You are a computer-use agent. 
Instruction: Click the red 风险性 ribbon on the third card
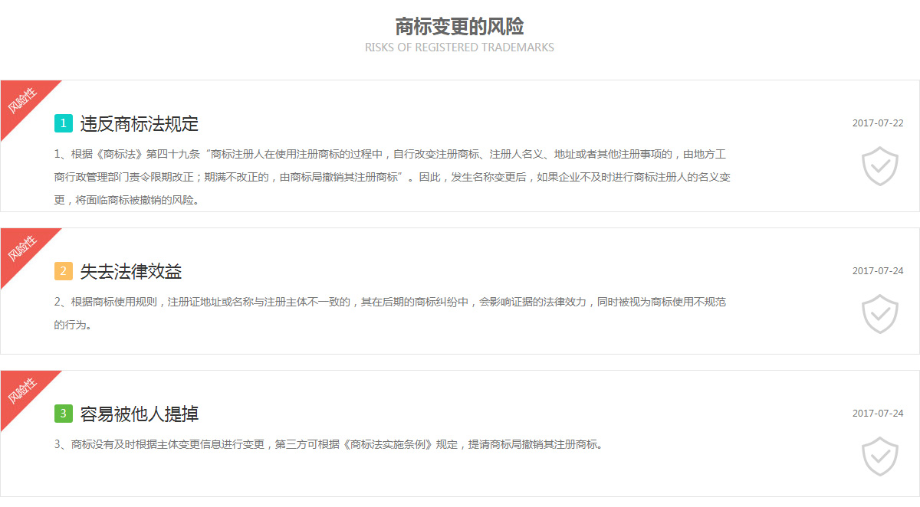click(22, 392)
